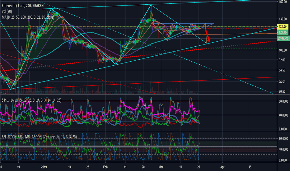The image size is (290, 171).
Task: Select the 'Vol (20)' indicator label
Action: (7, 12)
